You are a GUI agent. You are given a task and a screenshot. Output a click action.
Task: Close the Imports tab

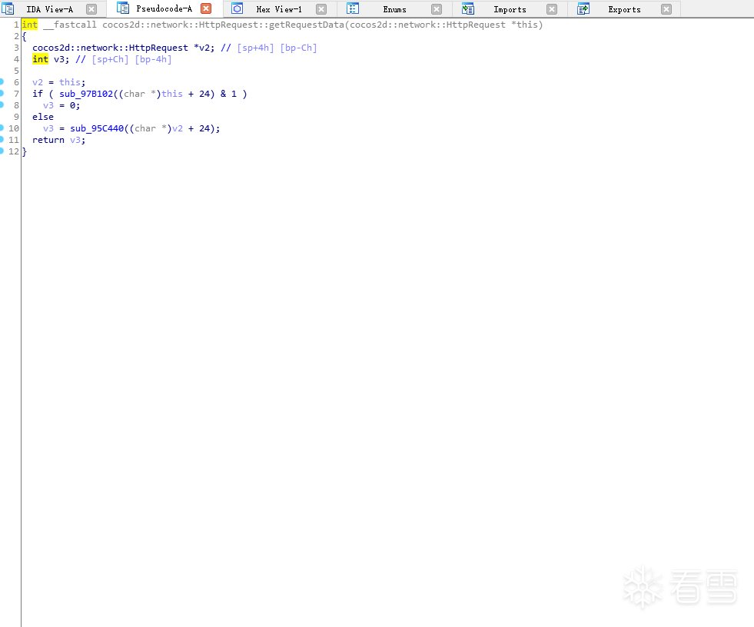point(552,9)
